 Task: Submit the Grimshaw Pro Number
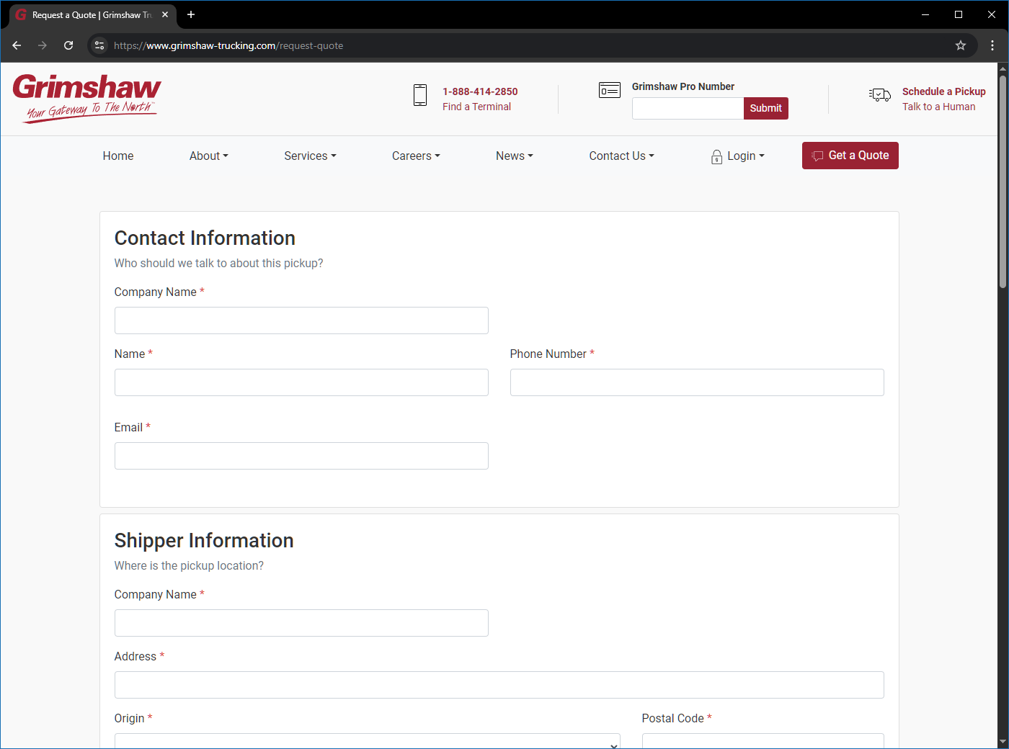coord(766,108)
